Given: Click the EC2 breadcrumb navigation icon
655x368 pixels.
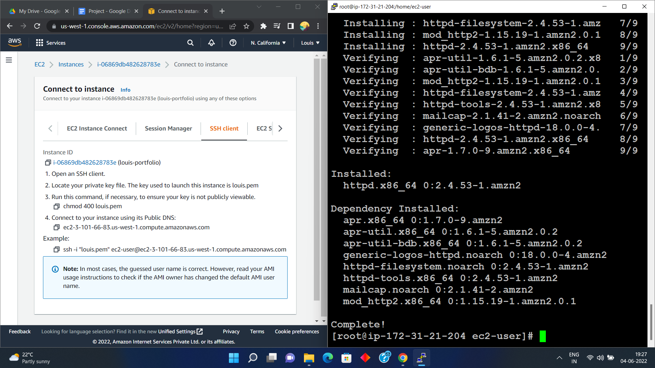Looking at the screenshot, I should click(39, 64).
